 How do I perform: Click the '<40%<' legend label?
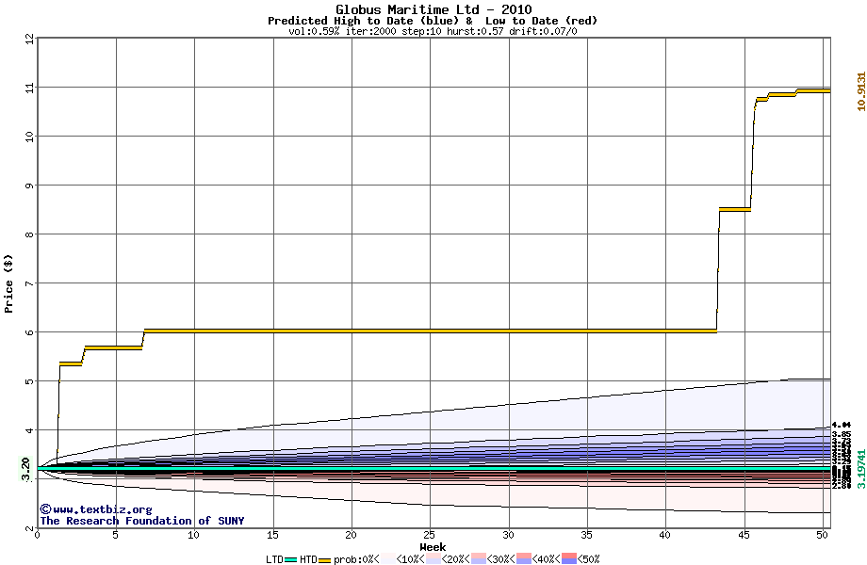click(547, 559)
